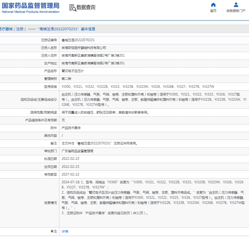Select change item 2 about 结构及组成
The width and height of the screenshot is (249, 237).
pos(153,200)
